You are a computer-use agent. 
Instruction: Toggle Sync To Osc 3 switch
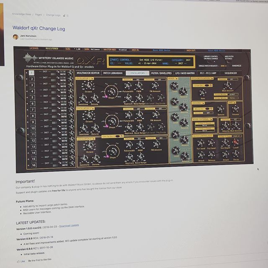(117, 136)
